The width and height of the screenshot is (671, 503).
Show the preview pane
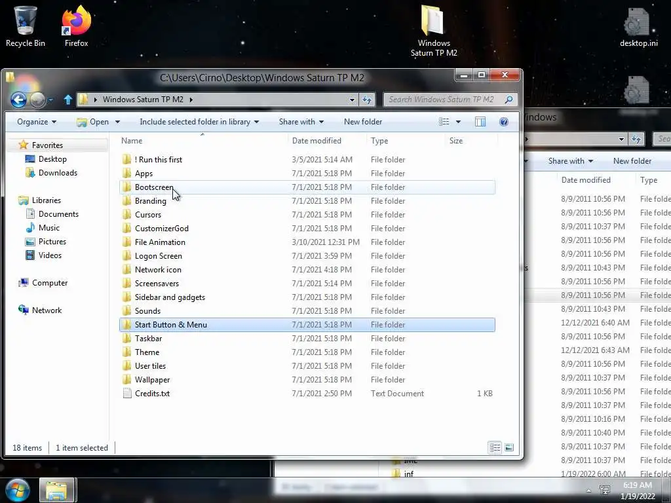480,122
